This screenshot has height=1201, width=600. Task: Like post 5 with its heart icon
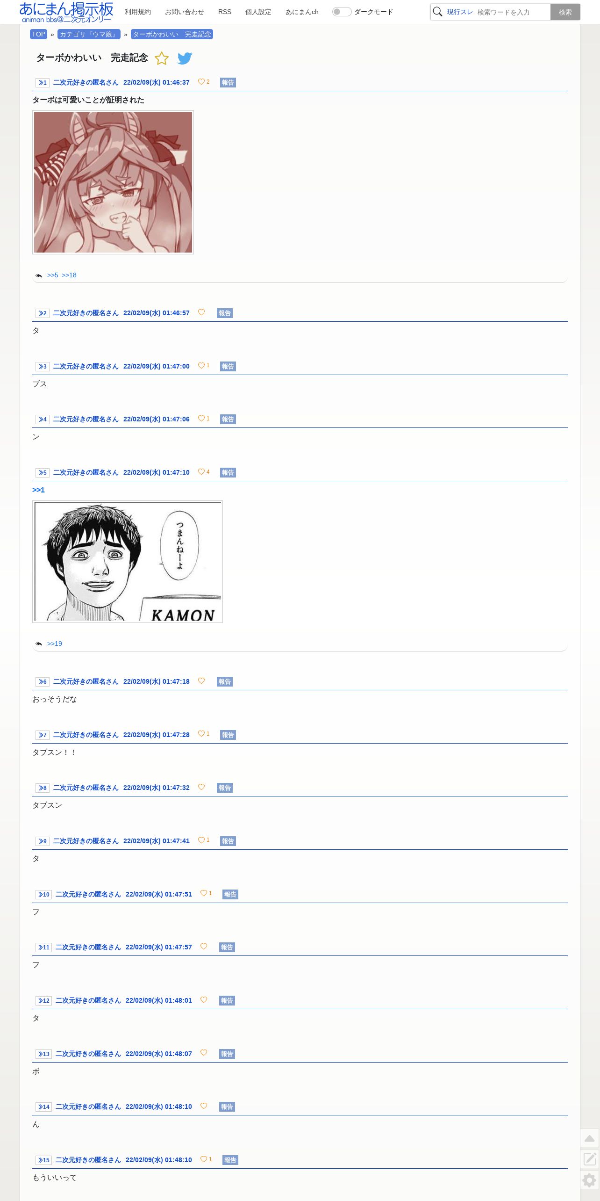(201, 472)
